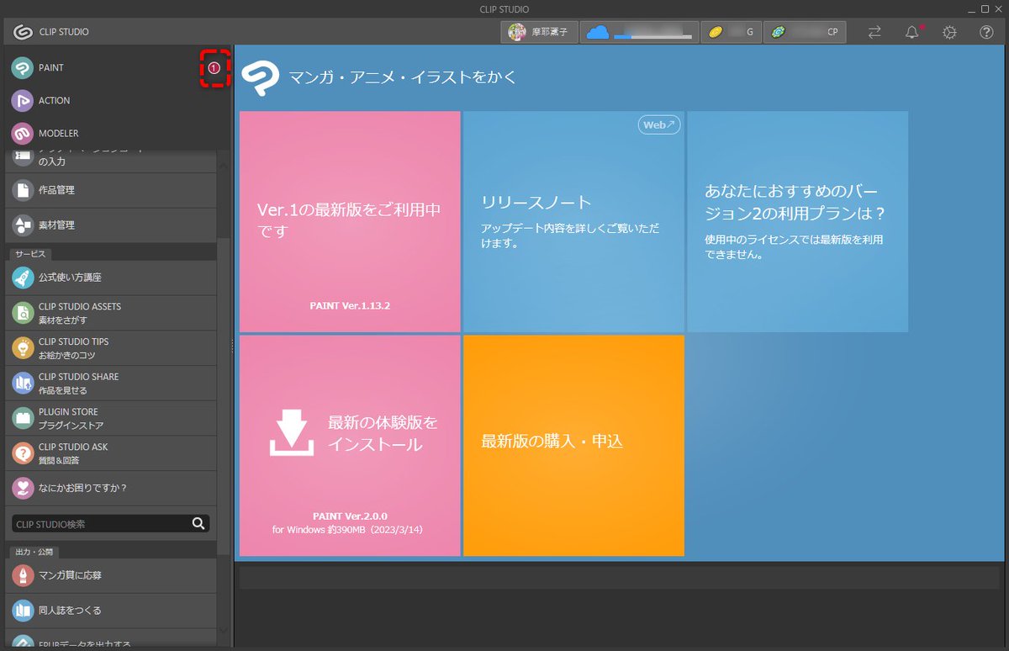Click the ACTION app icon
The image size is (1009, 651).
(23, 101)
